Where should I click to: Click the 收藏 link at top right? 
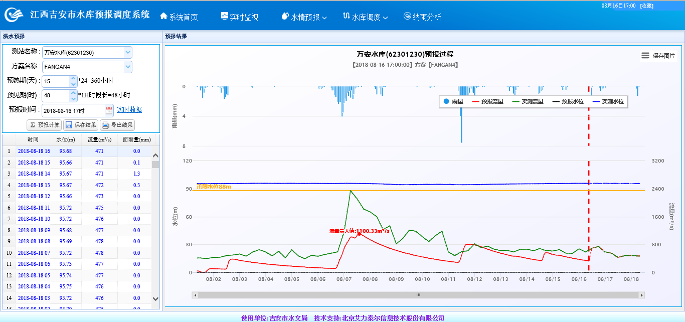tap(647, 6)
